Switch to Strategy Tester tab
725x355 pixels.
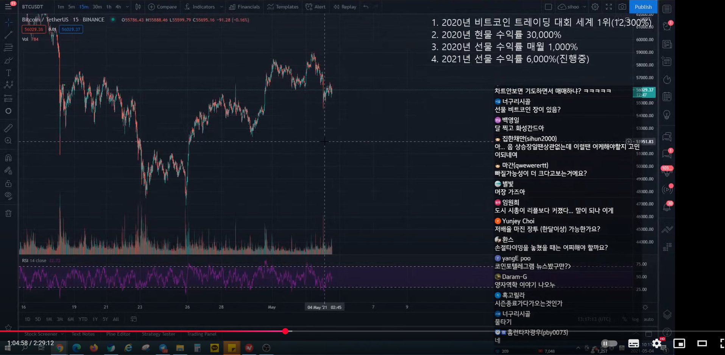(x=158, y=334)
